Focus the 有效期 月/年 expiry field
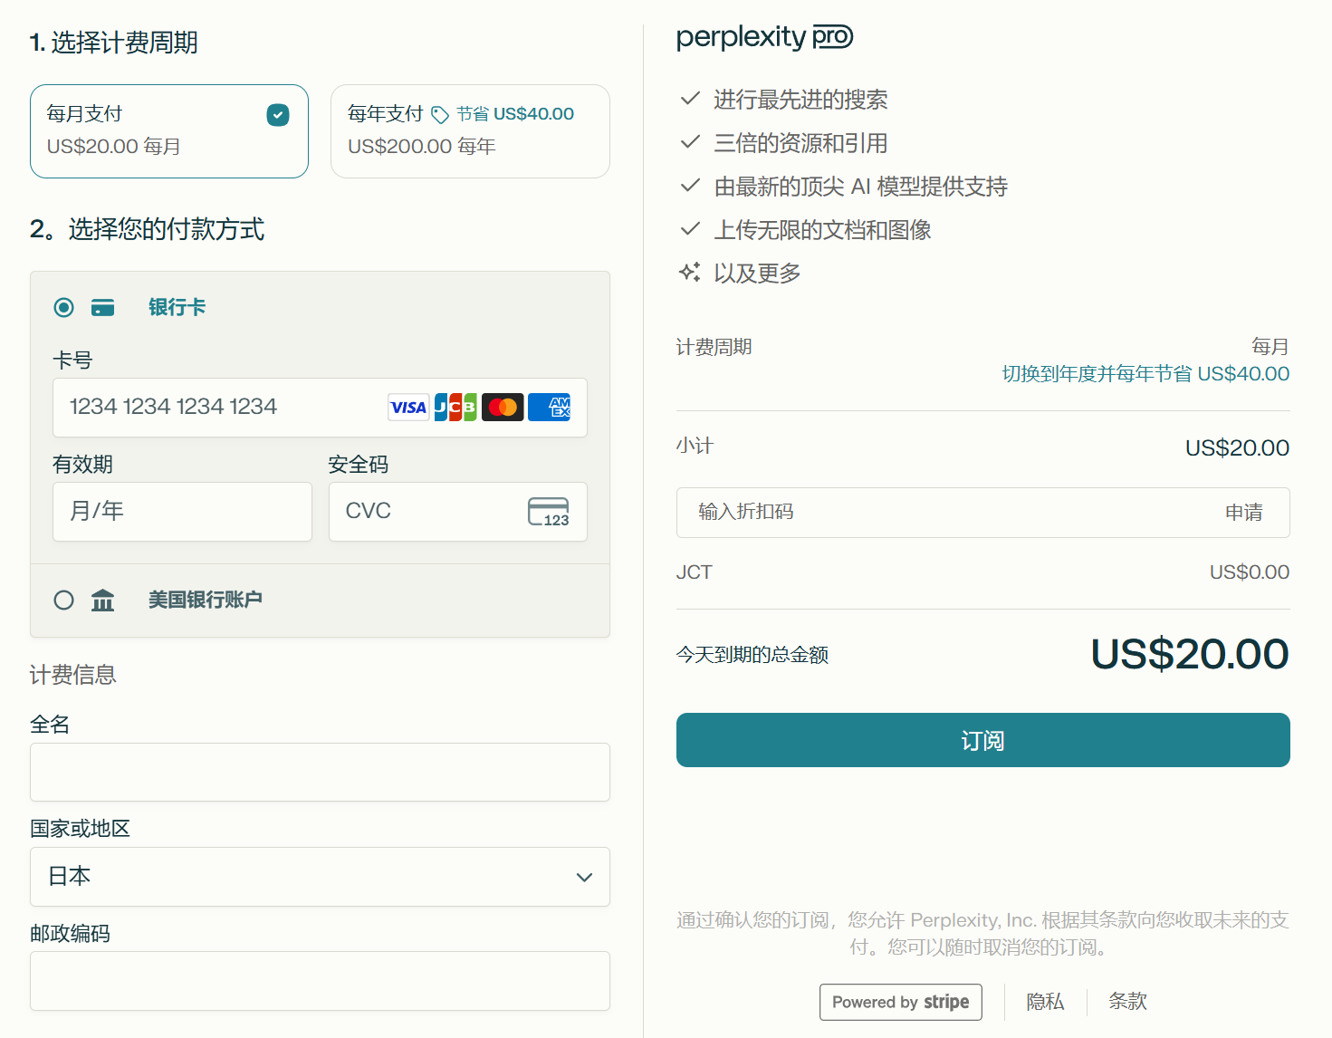This screenshot has height=1038, width=1332. tap(182, 512)
